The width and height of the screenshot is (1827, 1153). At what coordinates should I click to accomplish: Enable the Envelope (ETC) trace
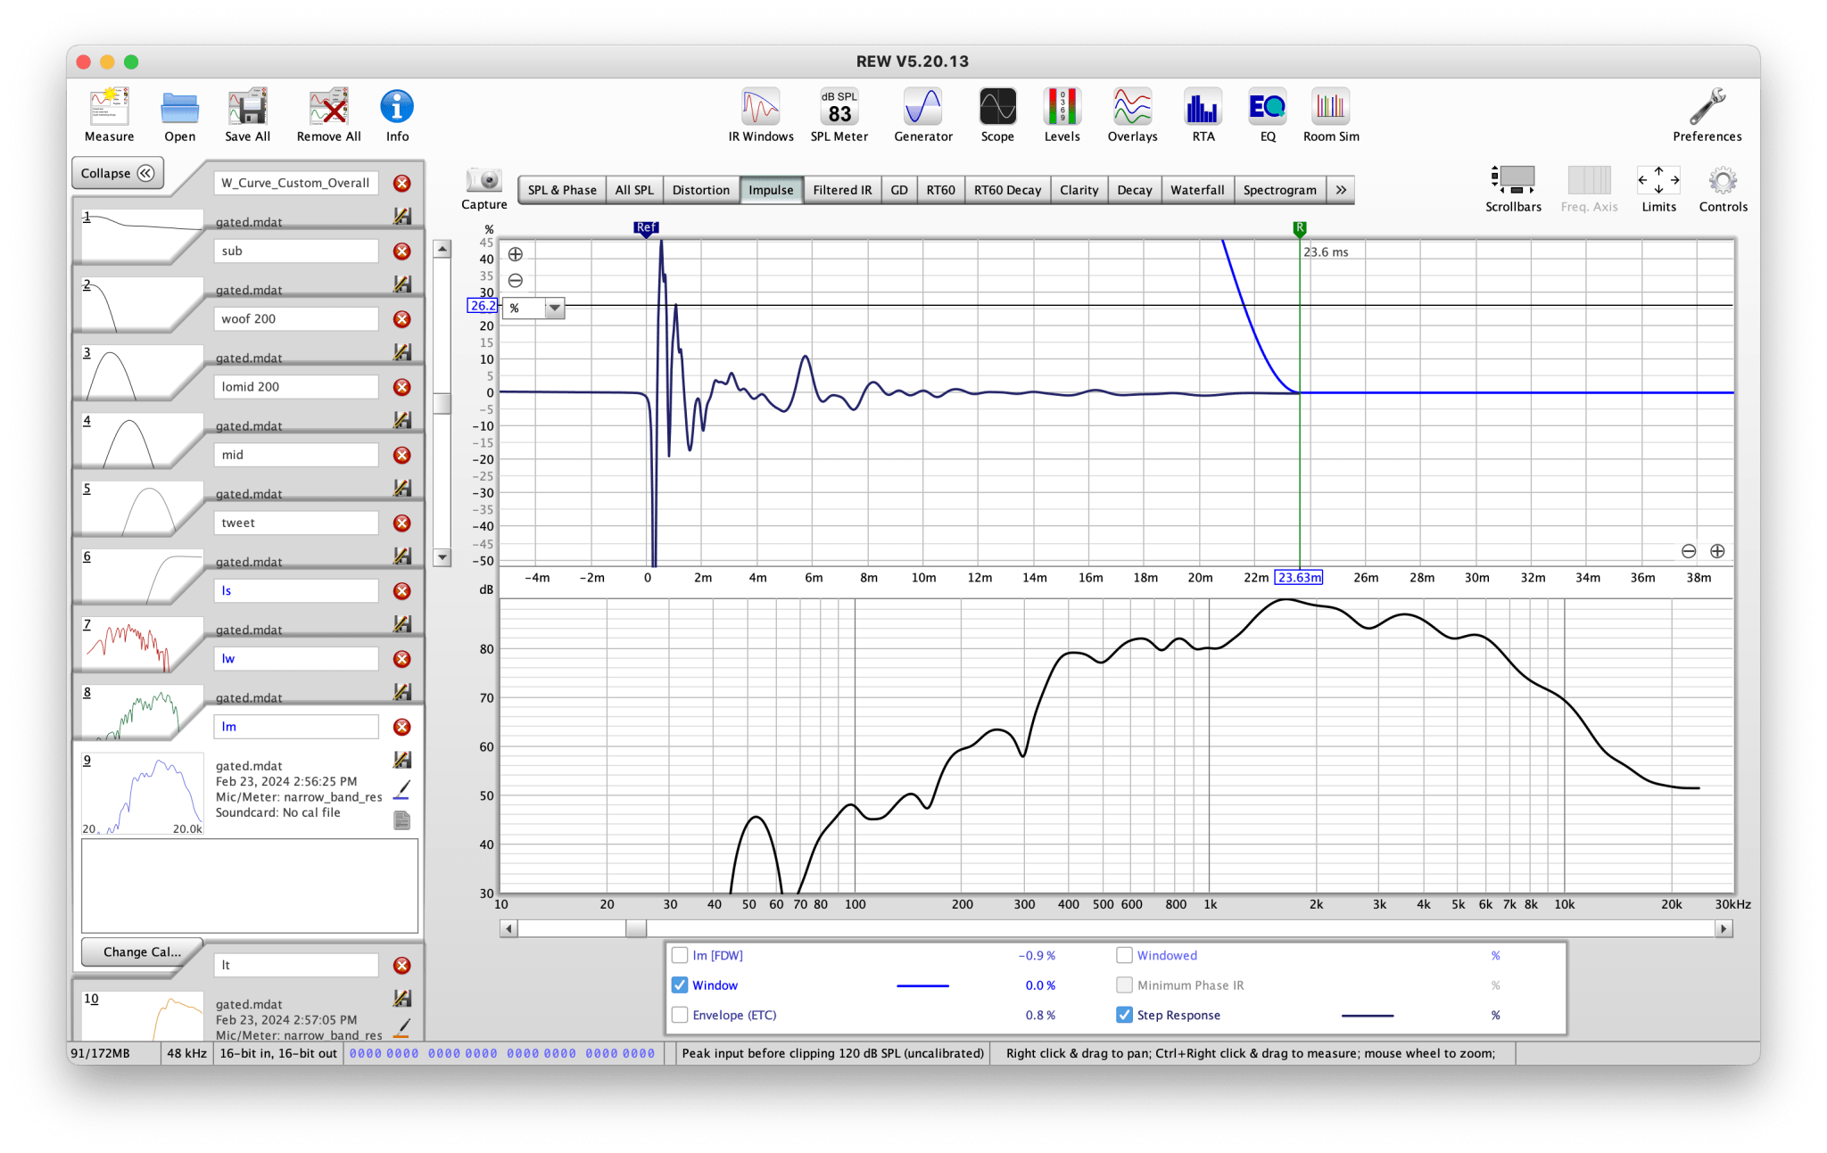point(680,1015)
